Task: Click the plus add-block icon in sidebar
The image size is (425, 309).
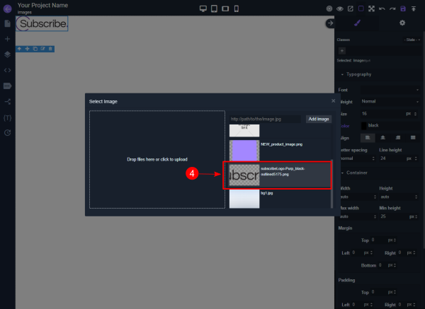Action: pos(7,39)
